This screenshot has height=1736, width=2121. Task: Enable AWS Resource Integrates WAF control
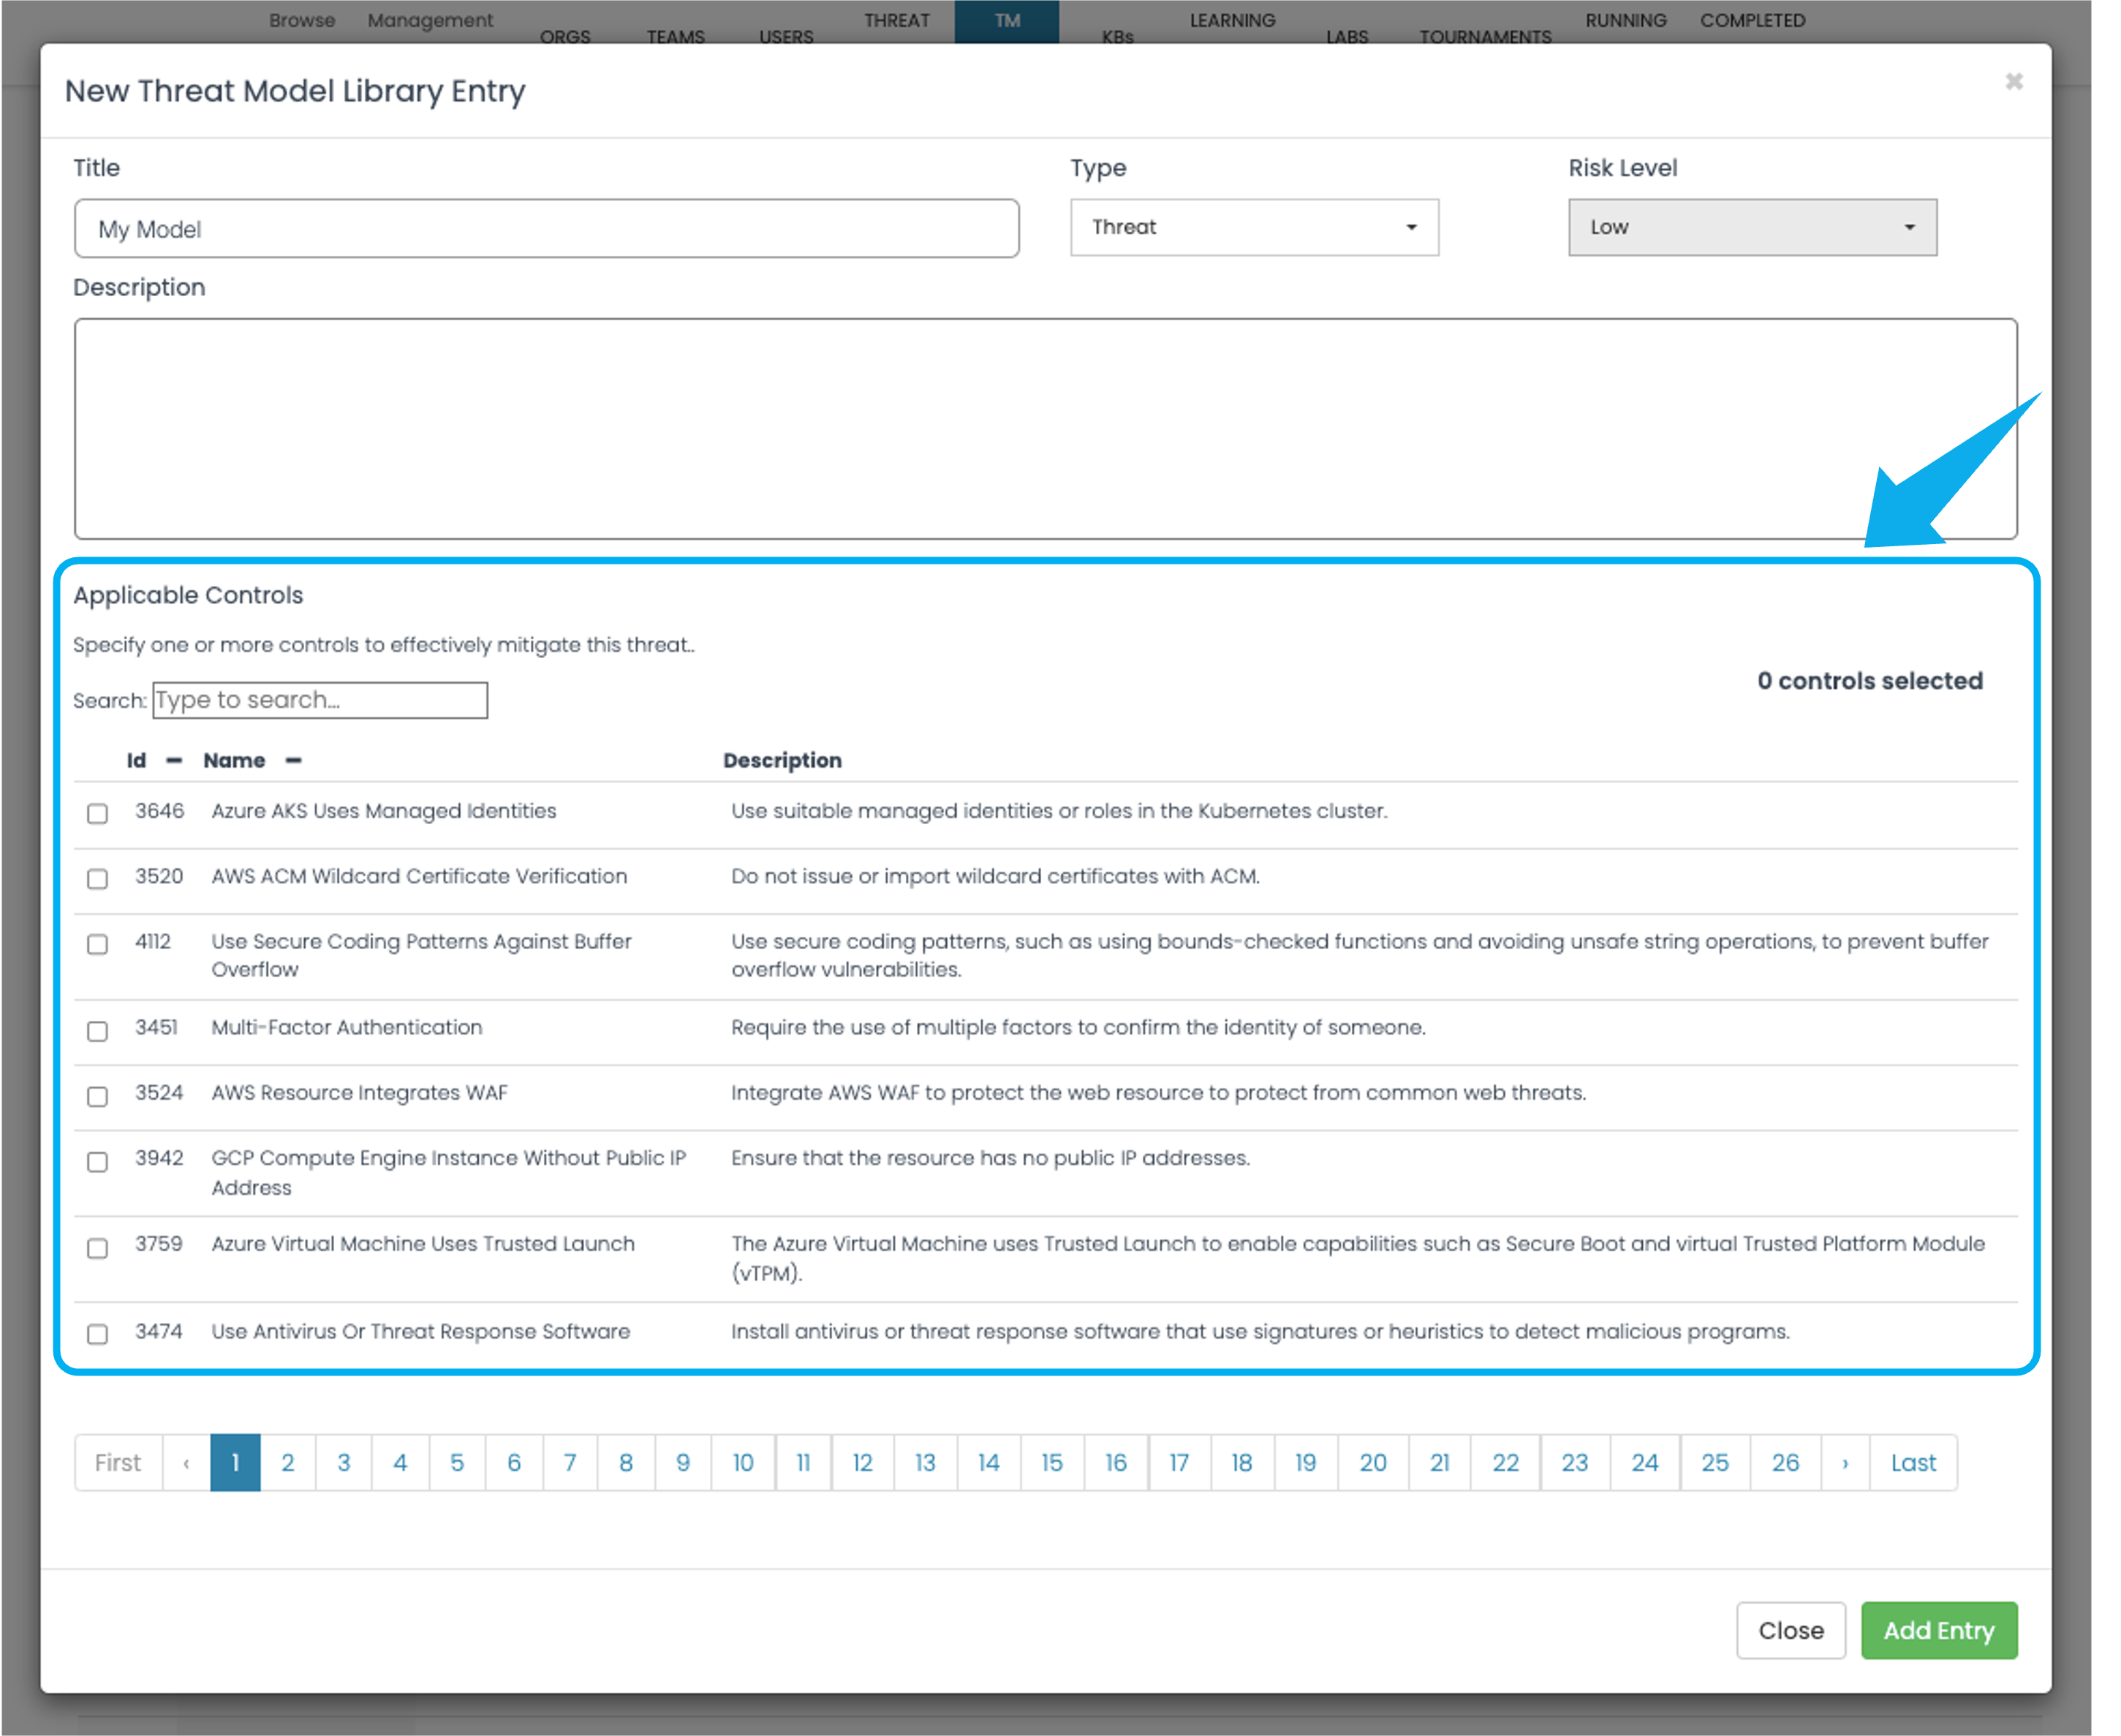click(97, 1096)
